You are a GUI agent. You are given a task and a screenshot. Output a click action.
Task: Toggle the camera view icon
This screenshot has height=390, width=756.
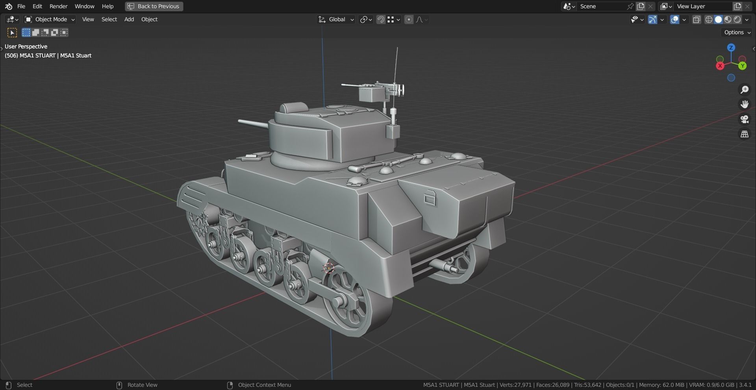tap(745, 119)
